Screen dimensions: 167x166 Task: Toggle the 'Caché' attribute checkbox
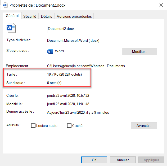(69, 126)
